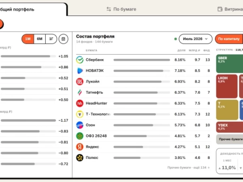Click the +1.05 inflow bar row
Screen dimensions: 243x182
point(34,56)
